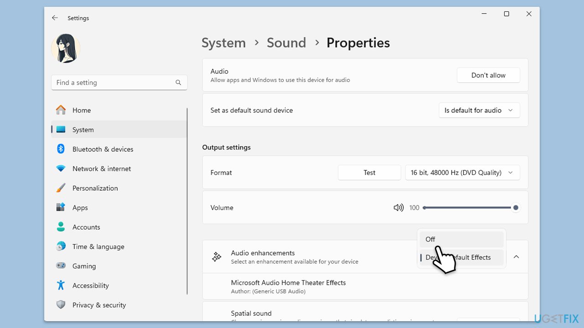
Task: Go back to Sound in breadcrumb
Action: click(x=287, y=43)
